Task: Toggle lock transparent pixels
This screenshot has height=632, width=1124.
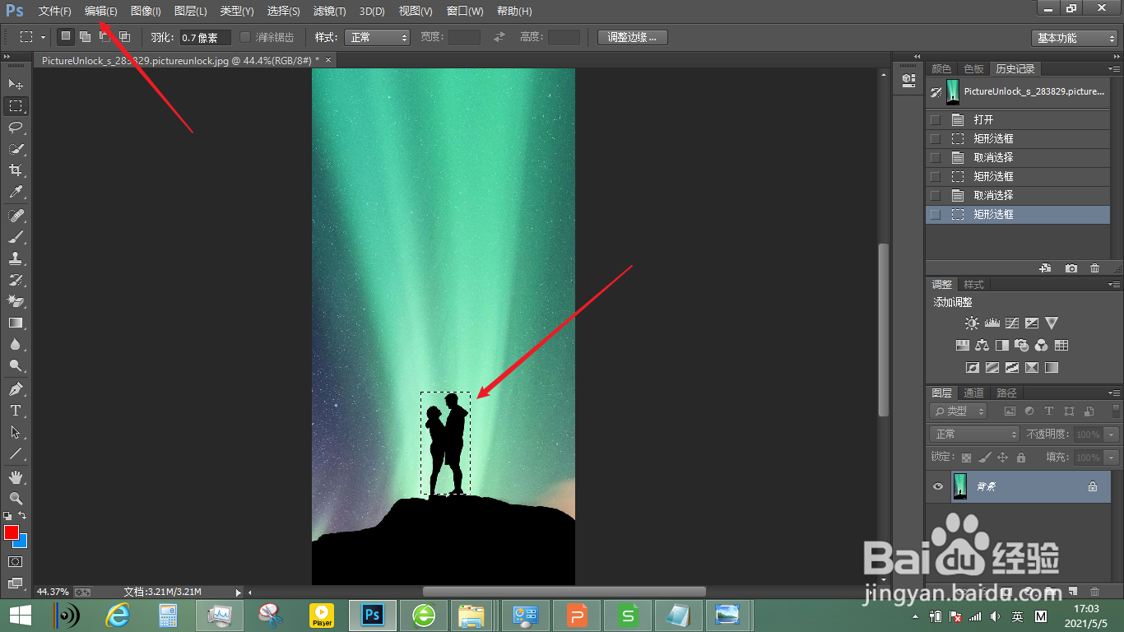Action: pos(966,458)
